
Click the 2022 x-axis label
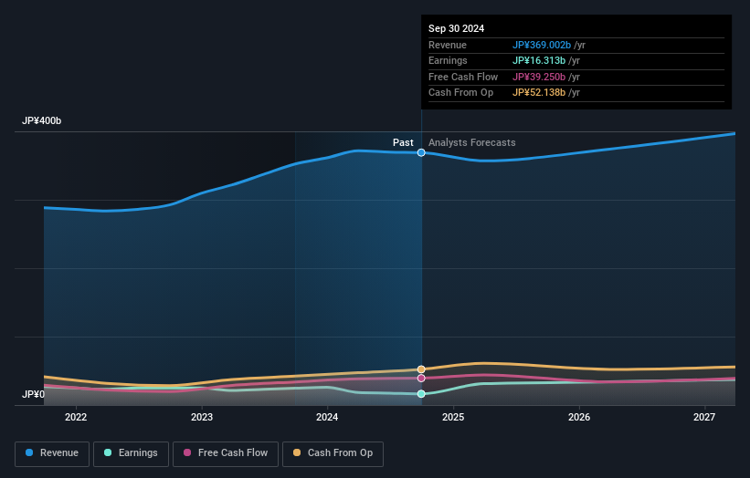tap(76, 418)
